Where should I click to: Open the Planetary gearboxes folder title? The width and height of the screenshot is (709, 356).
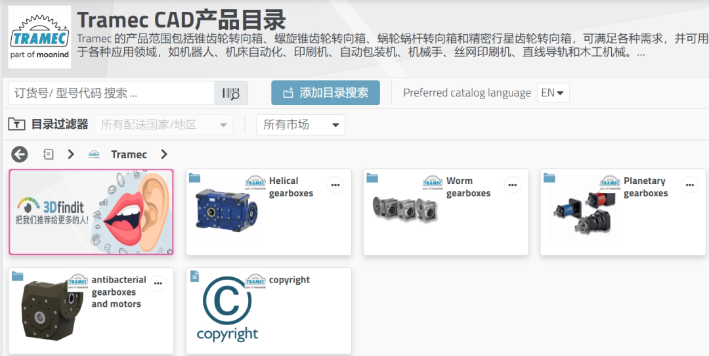tap(646, 187)
